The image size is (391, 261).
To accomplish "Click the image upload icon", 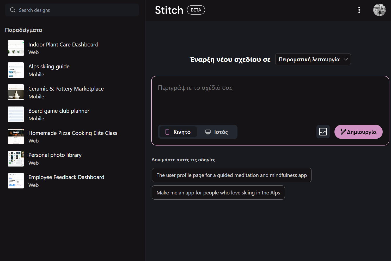I will [323, 132].
